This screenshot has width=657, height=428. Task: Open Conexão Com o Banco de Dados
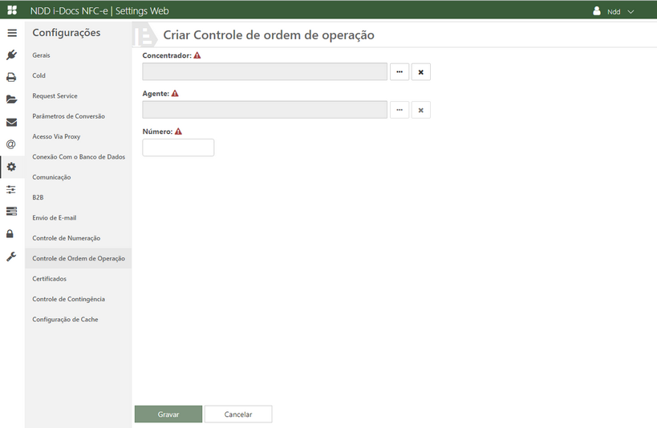pos(79,156)
